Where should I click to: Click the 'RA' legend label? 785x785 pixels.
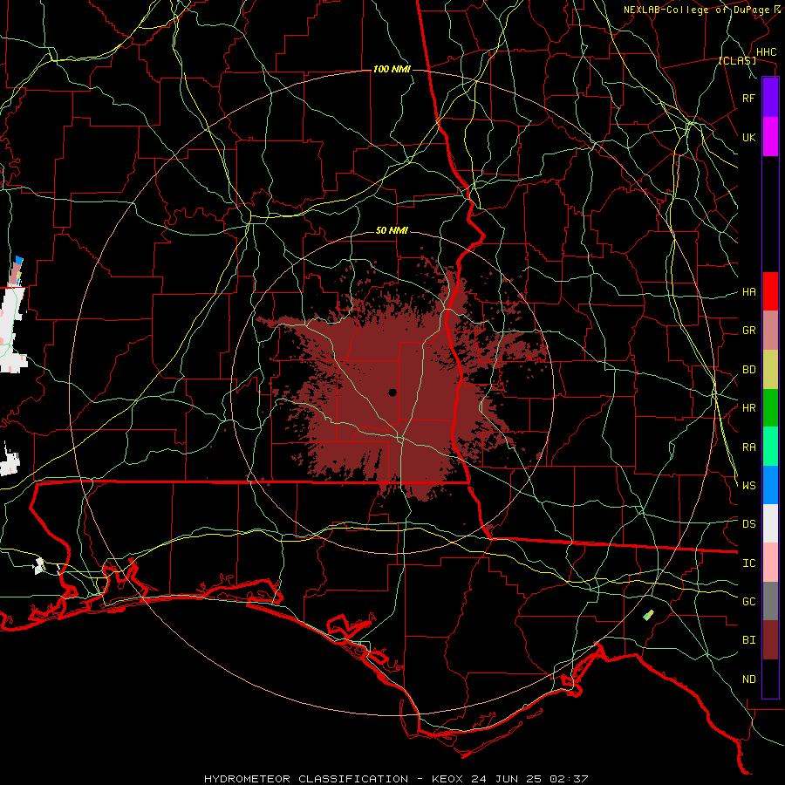pyautogui.click(x=748, y=447)
